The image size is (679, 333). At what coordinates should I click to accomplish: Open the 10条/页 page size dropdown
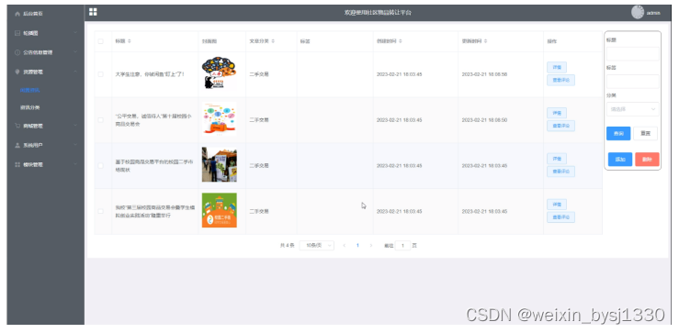tap(317, 245)
